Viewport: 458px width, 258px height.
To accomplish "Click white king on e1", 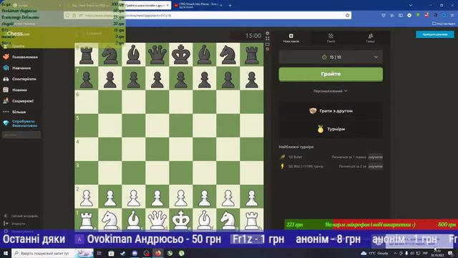I will pos(181,219).
